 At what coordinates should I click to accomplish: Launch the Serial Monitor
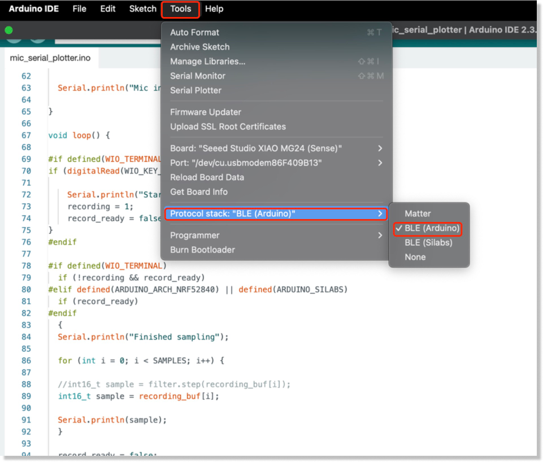276,76
